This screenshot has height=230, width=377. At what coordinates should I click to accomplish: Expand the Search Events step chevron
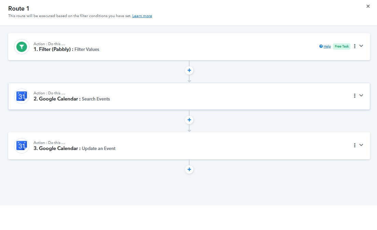click(x=361, y=96)
